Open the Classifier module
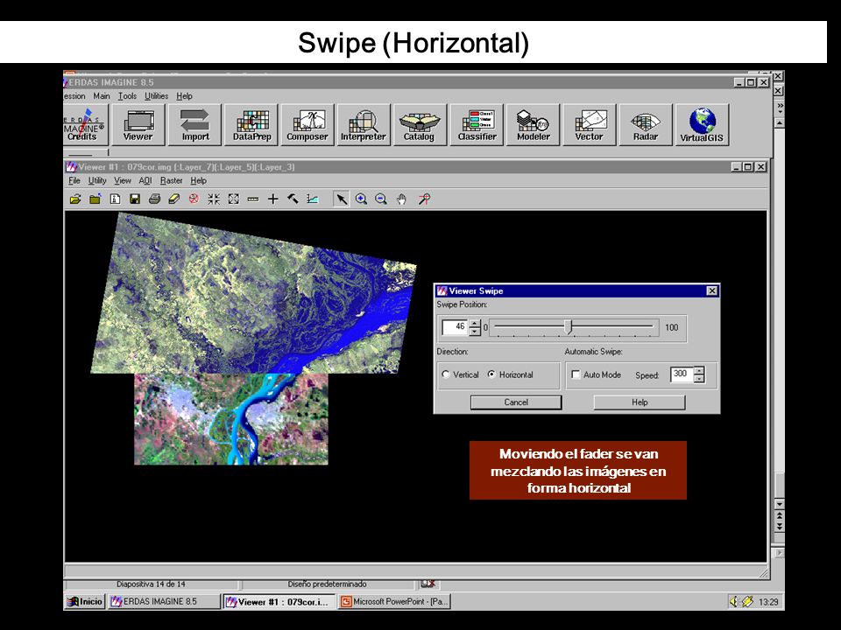The image size is (841, 630). 477,125
